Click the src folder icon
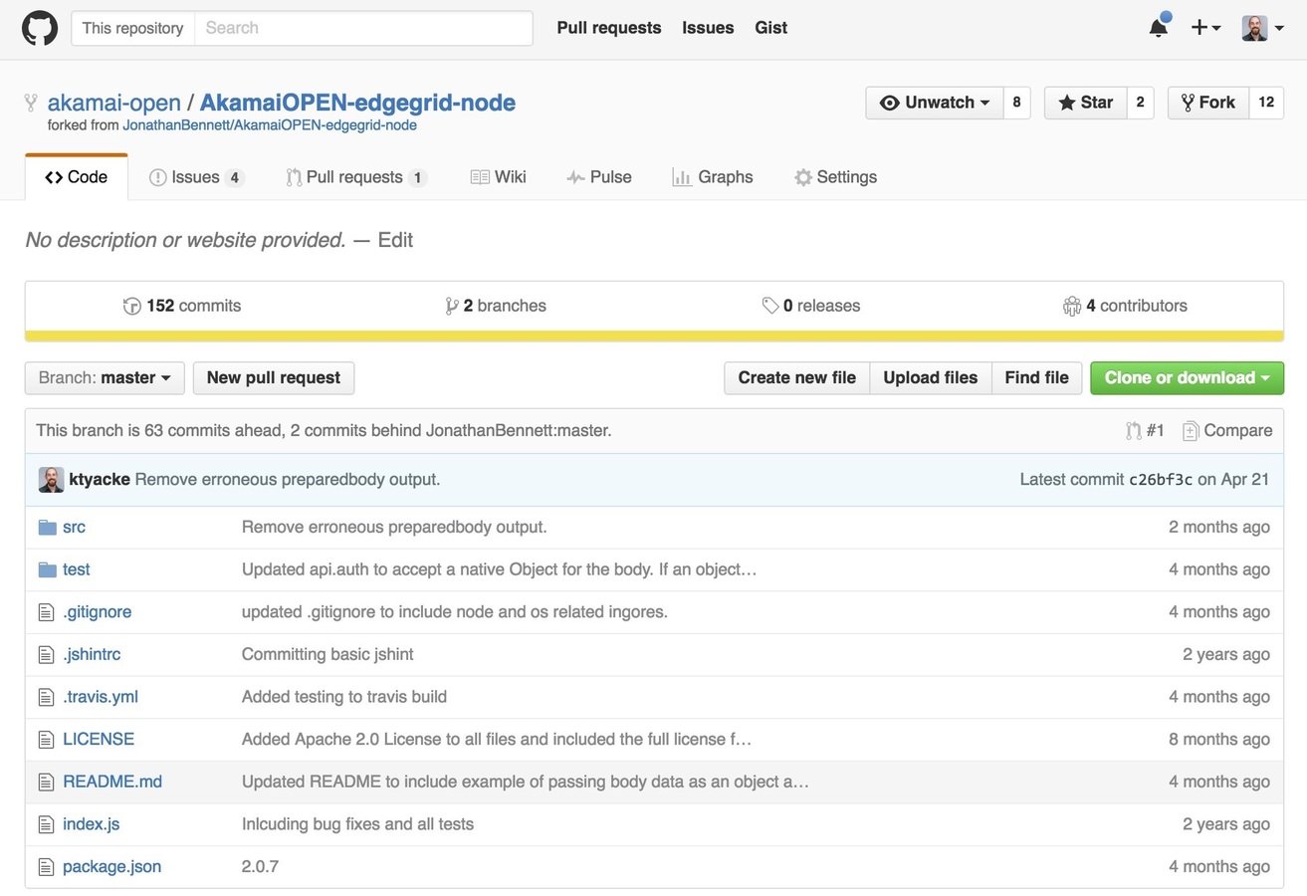Viewport: 1307px width, 896px height. coord(47,527)
